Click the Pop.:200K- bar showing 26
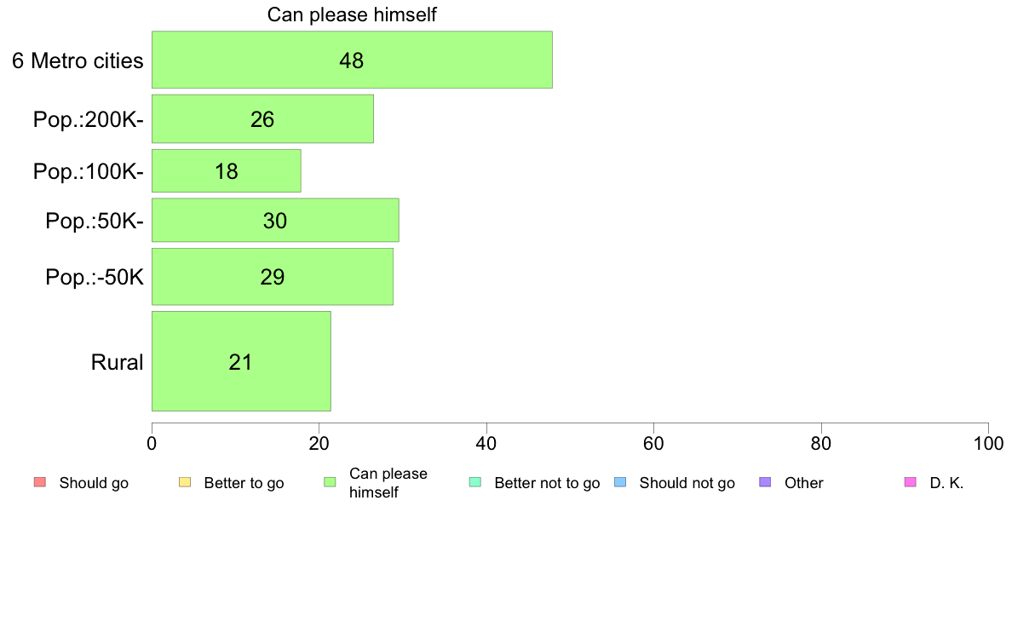The width and height of the screenshot is (1012, 627). click(x=262, y=118)
